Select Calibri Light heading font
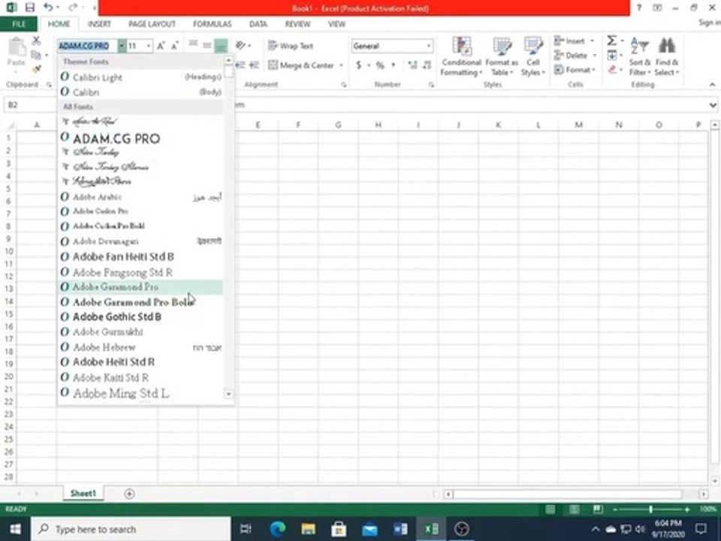Viewport: 721px width, 541px height. (x=140, y=77)
